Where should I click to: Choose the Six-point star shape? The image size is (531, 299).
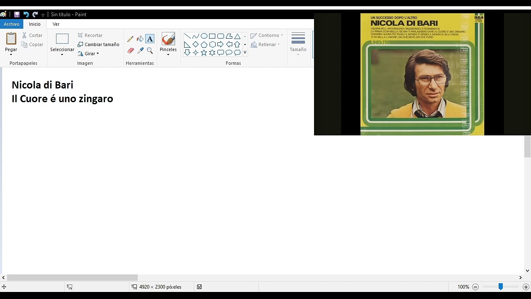pos(212,53)
